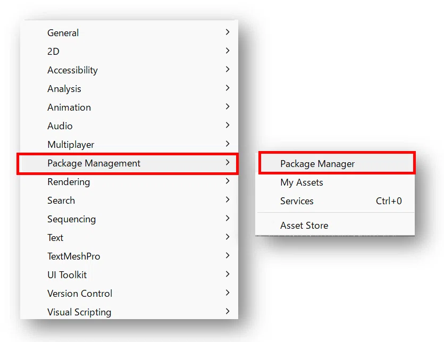Open the Version Control submenu
Viewport: 444px width, 342px height.
129,293
